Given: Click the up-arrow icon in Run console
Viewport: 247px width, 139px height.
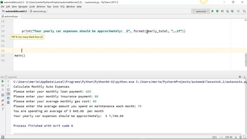Looking at the screenshot, I should 8,81.
